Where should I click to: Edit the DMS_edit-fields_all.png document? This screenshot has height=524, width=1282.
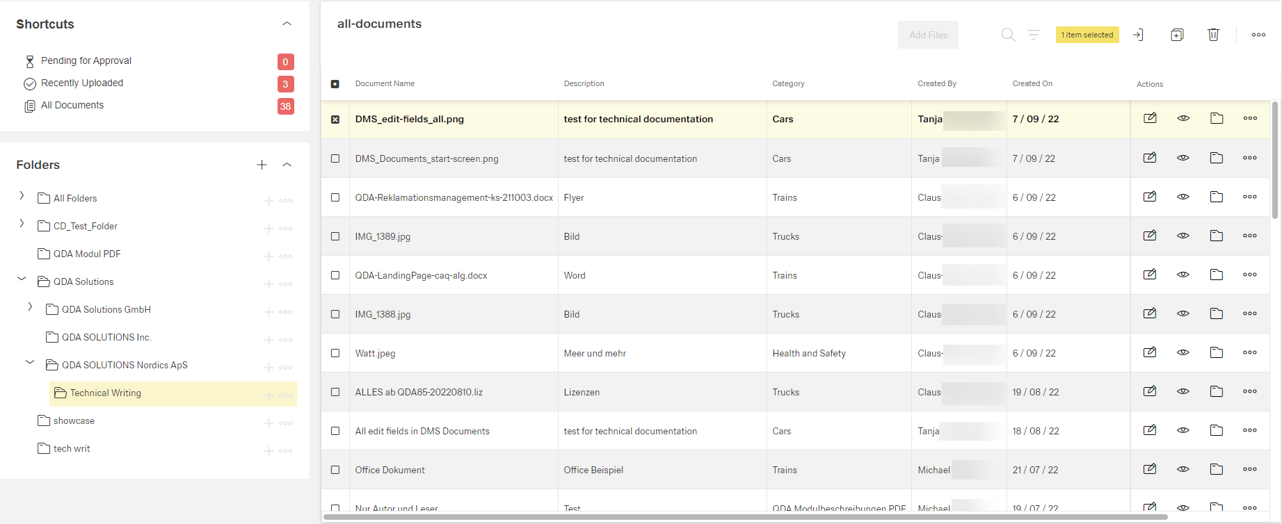click(1150, 118)
